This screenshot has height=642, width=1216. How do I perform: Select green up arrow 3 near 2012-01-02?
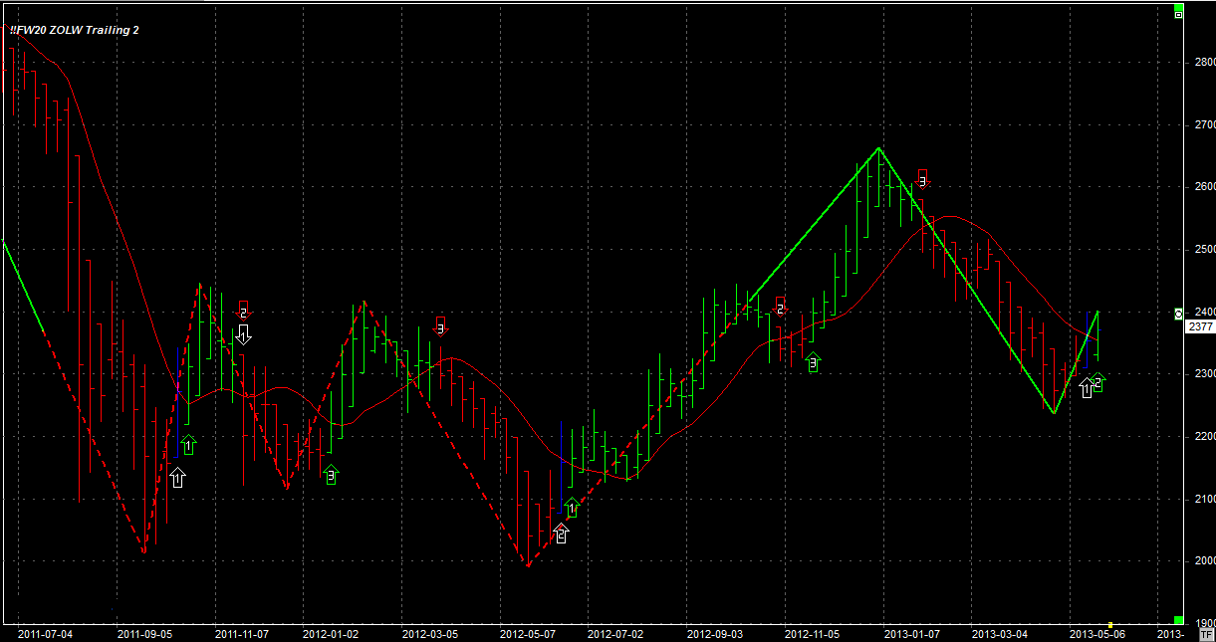coord(331,475)
